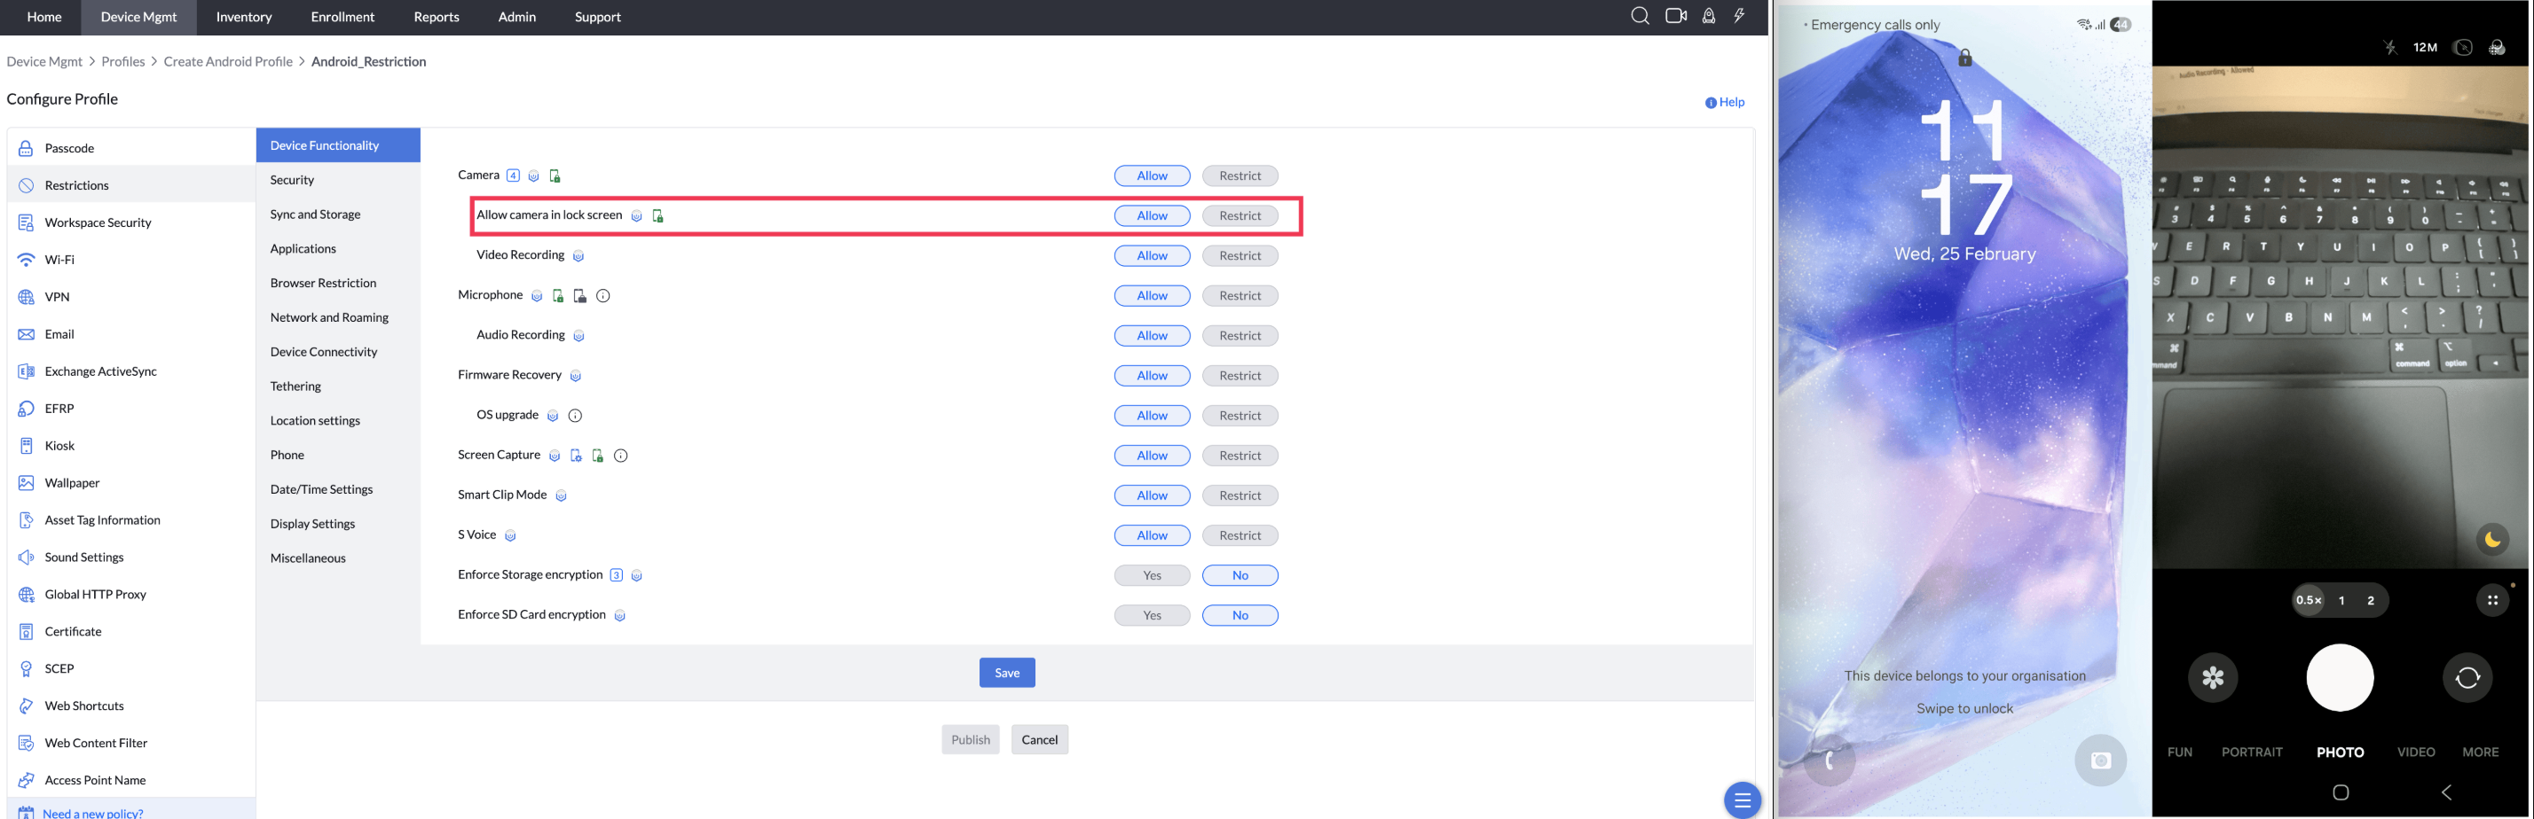Tap the white shutter button
This screenshot has width=2534, height=819.
pos(2341,677)
